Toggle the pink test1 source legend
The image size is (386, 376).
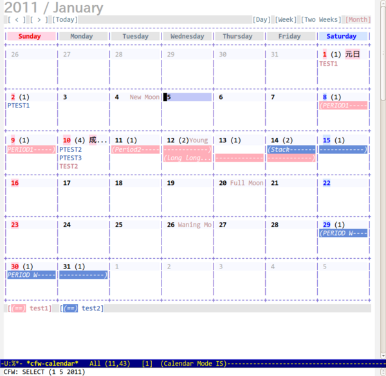(30, 308)
